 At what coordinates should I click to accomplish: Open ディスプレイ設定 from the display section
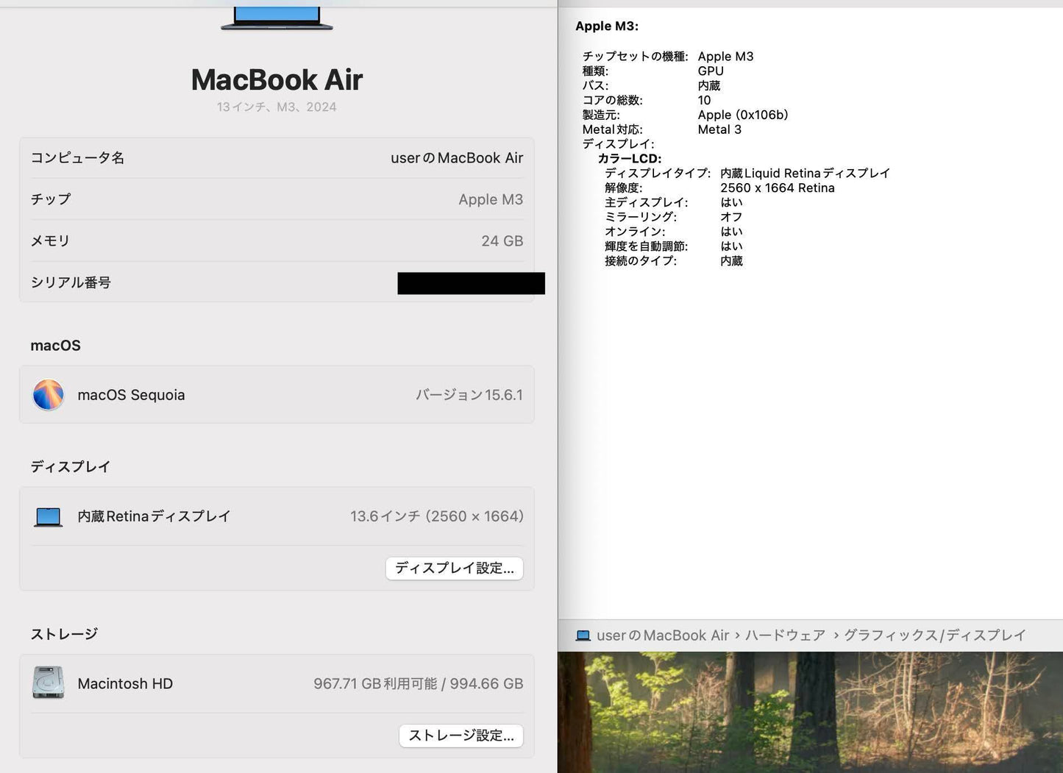(x=454, y=568)
